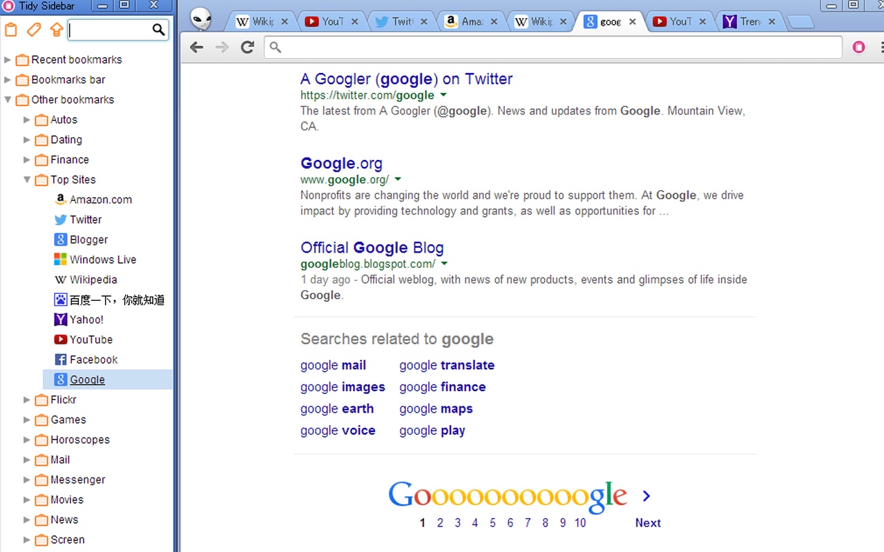Select the Movies folder in sidebar
Image resolution: width=884 pixels, height=552 pixels.
(66, 500)
